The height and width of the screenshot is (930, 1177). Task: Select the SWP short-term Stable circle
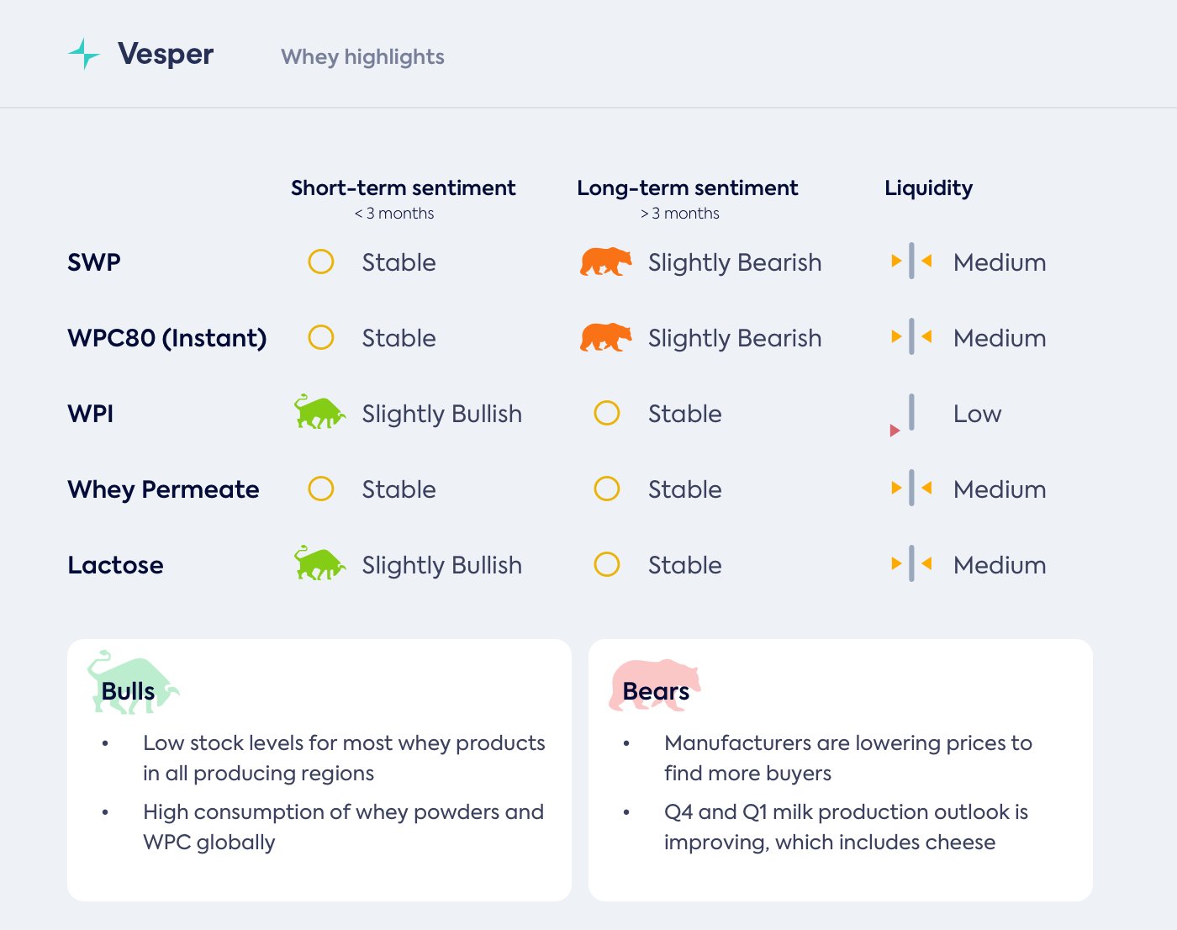(x=321, y=262)
